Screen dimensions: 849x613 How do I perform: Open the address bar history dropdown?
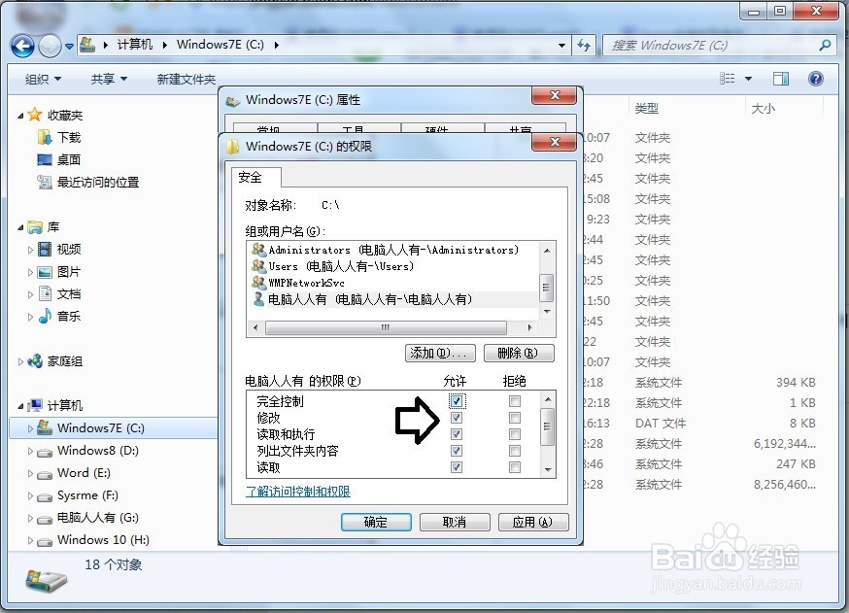[x=561, y=46]
